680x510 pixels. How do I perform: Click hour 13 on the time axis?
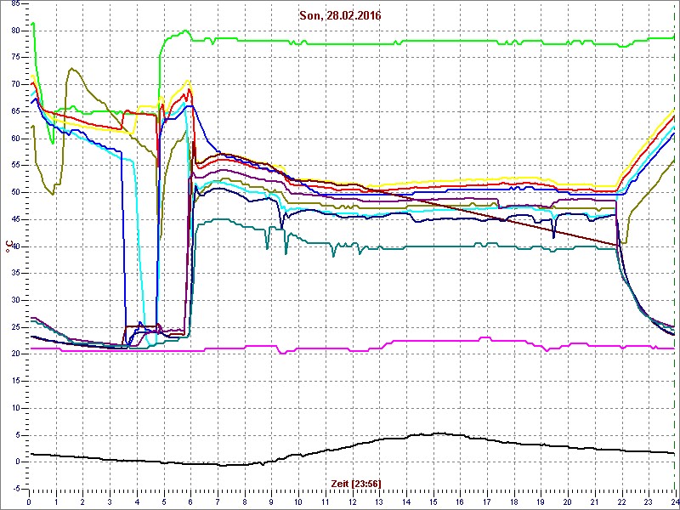pyautogui.click(x=379, y=501)
